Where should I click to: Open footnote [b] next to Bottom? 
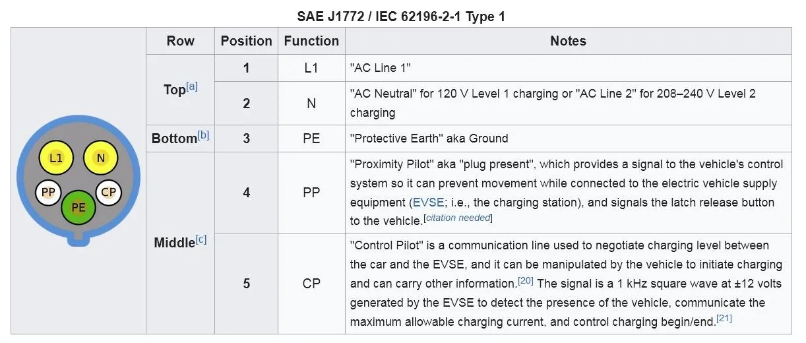pyautogui.click(x=203, y=136)
